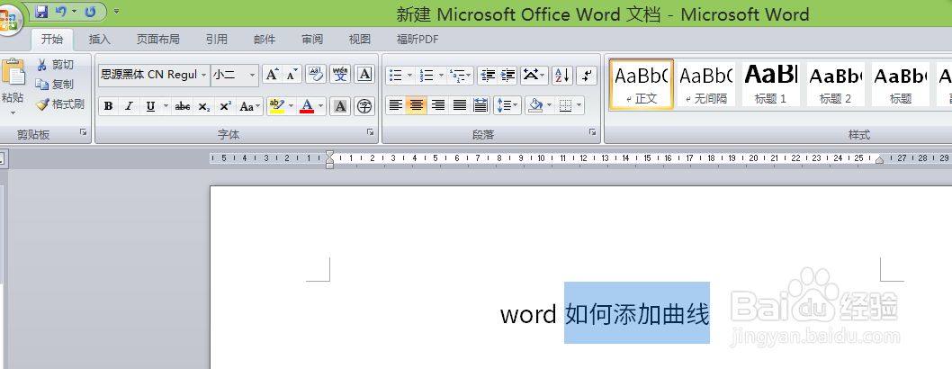The width and height of the screenshot is (952, 369).
Task: Grow font size with the large A icon
Action: pos(272,75)
